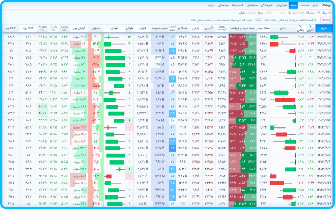The height and width of the screenshot is (209, 335).
Task: Click the buyer-seller per-capita bar in ۱۴۰۳/۹/۲۵ row
Action: point(242,57)
